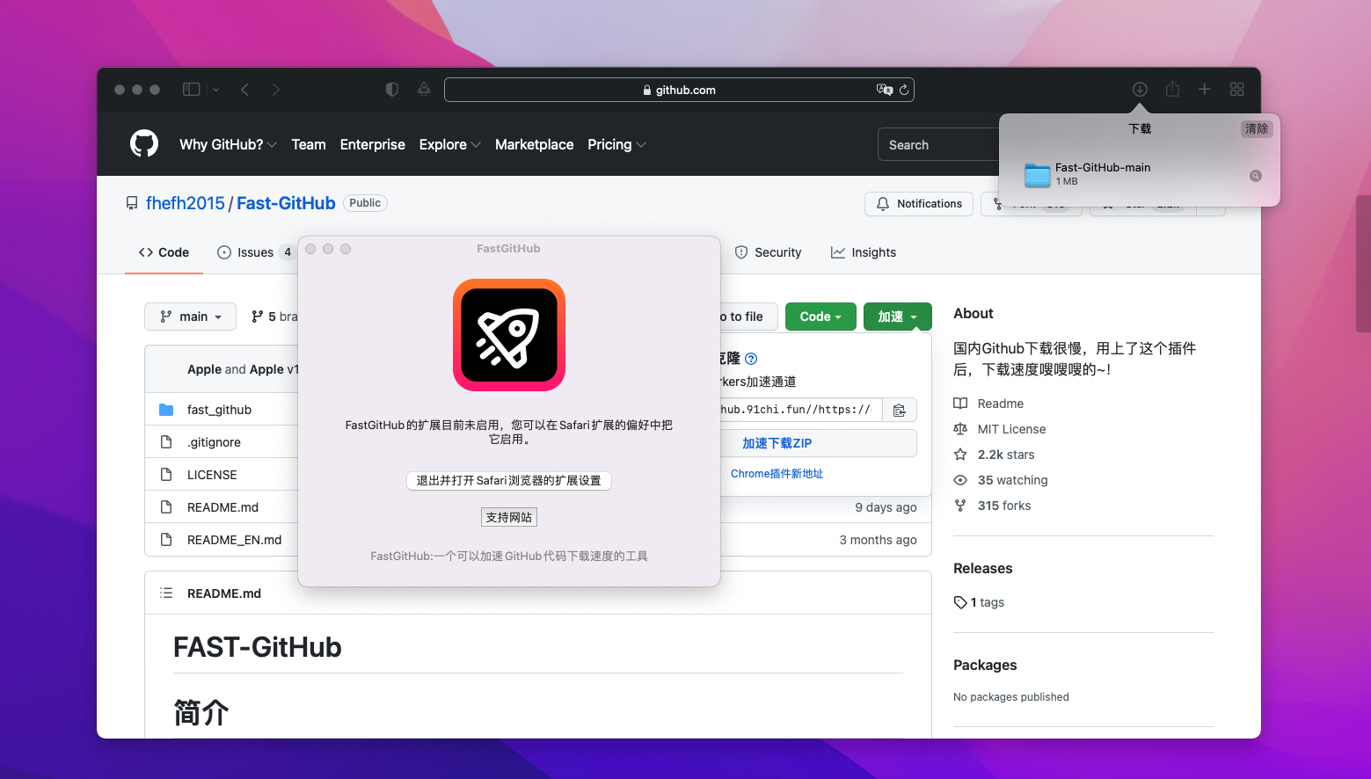Switch to the Code tab
Image resolution: width=1371 pixels, height=779 pixels.
click(164, 252)
